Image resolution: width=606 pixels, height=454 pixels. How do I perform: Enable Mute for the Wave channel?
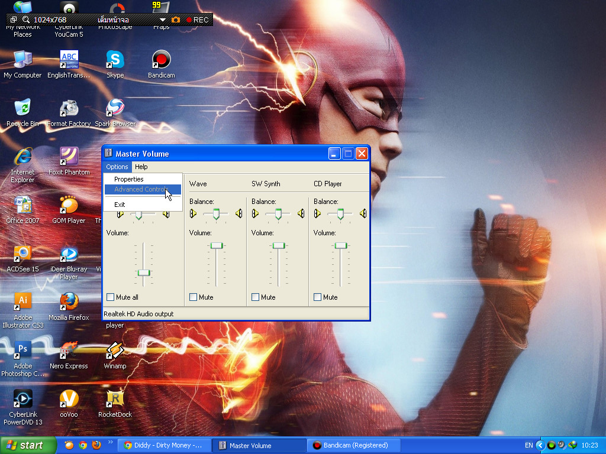[194, 297]
